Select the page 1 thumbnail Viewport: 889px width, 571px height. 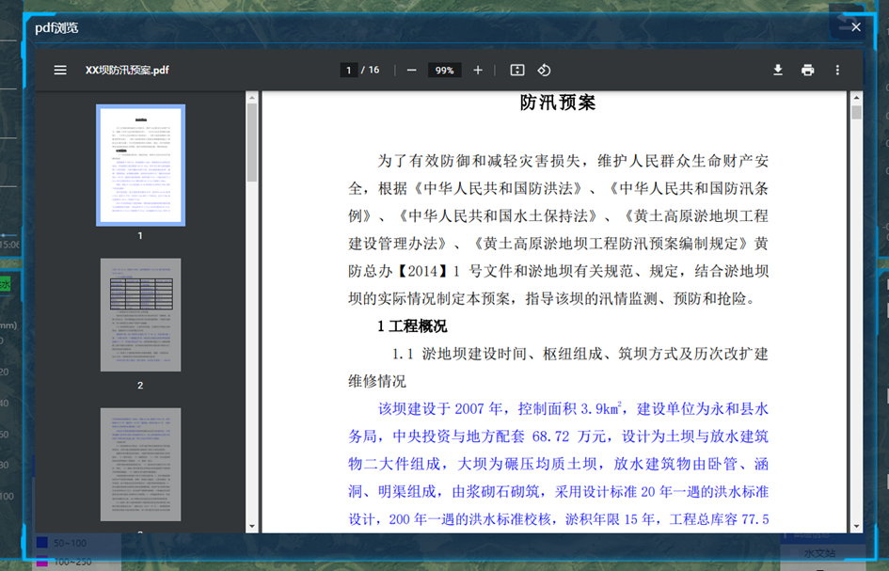click(140, 165)
